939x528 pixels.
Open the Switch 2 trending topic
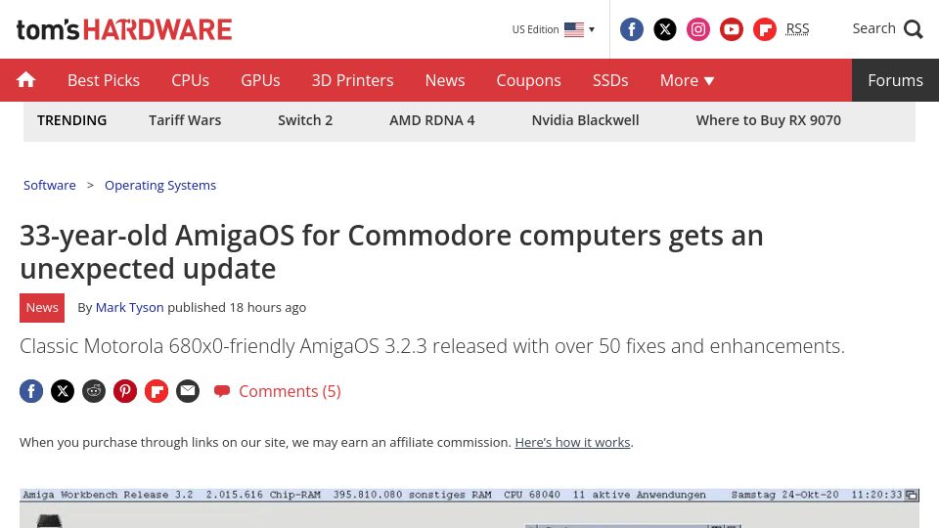point(305,120)
